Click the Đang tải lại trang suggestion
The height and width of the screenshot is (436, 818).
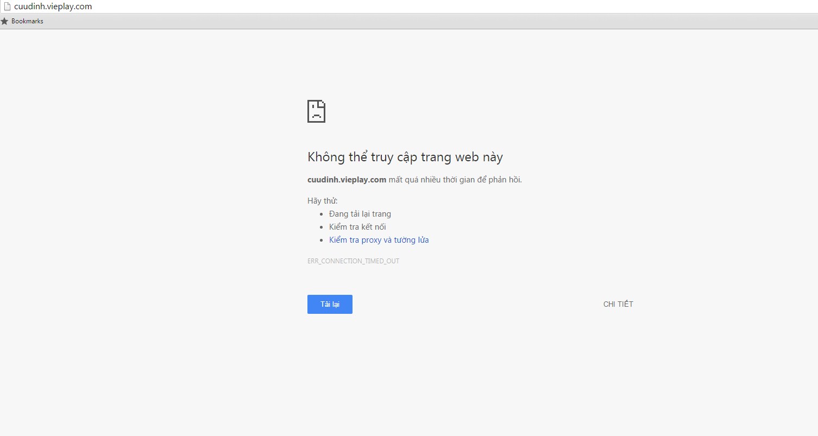pos(360,214)
